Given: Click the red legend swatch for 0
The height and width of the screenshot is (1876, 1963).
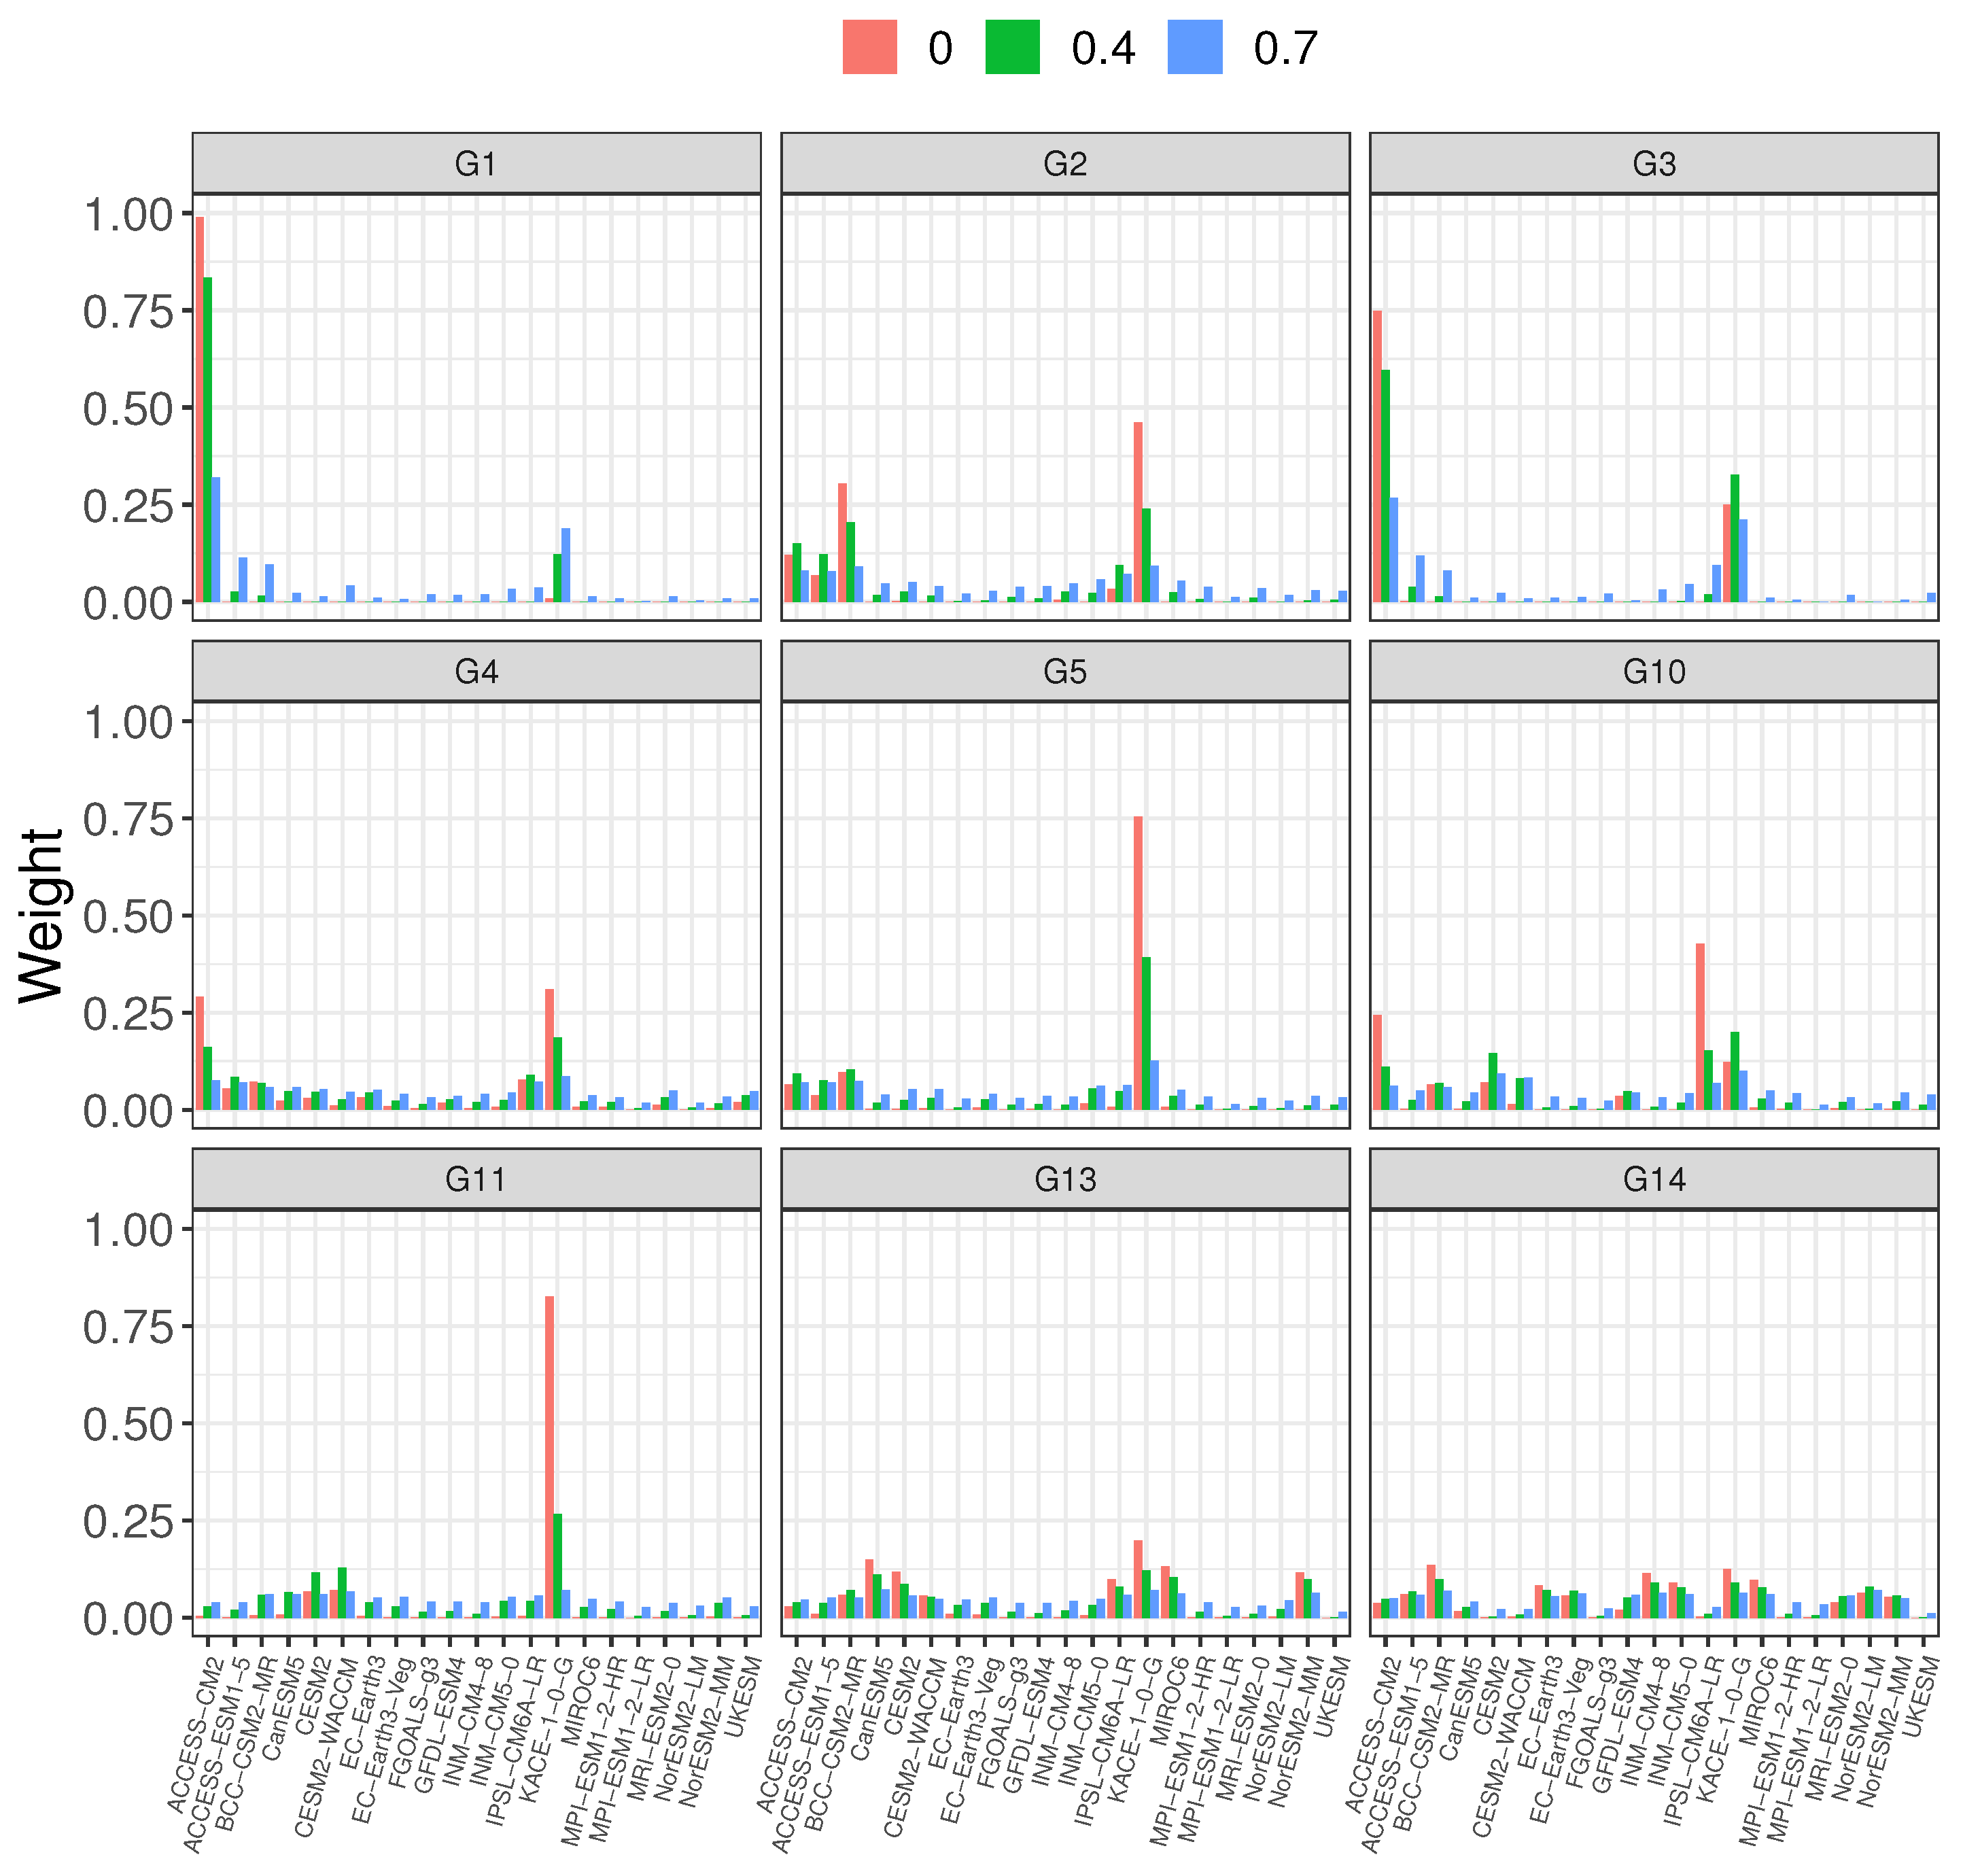Looking at the screenshot, I should [869, 47].
